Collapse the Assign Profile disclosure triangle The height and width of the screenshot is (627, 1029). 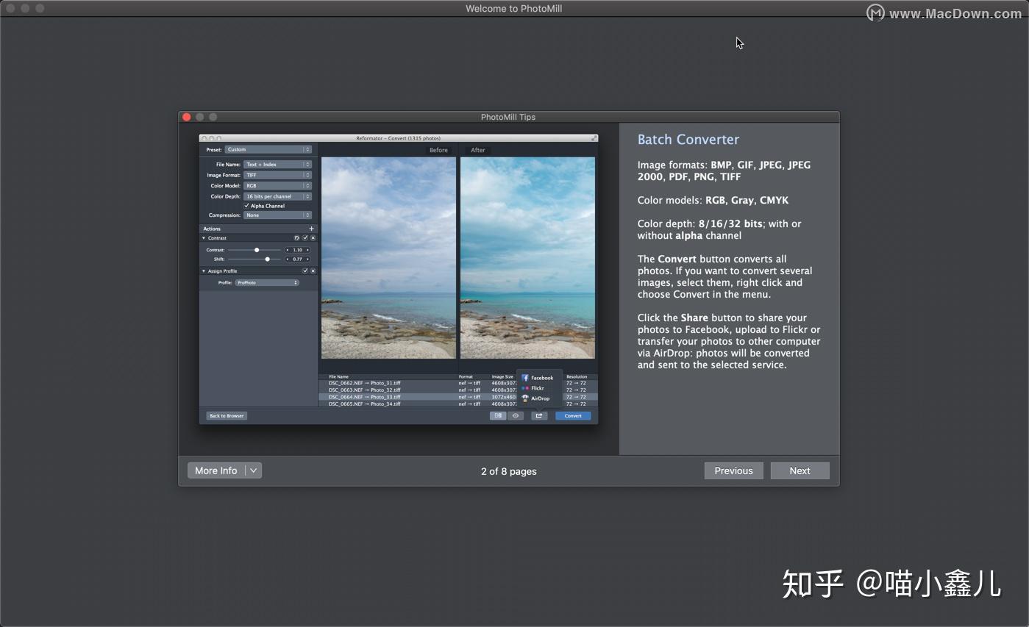[x=204, y=271]
